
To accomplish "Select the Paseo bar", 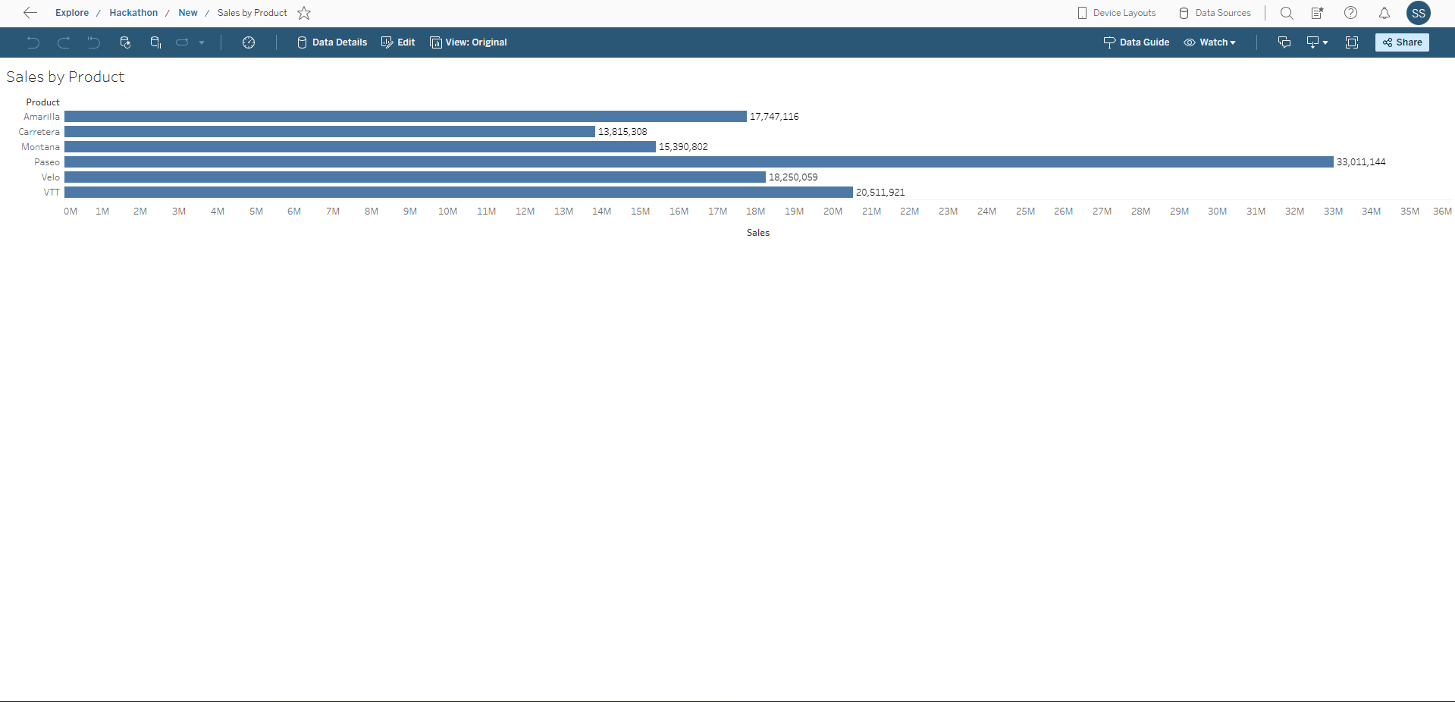I will [699, 162].
